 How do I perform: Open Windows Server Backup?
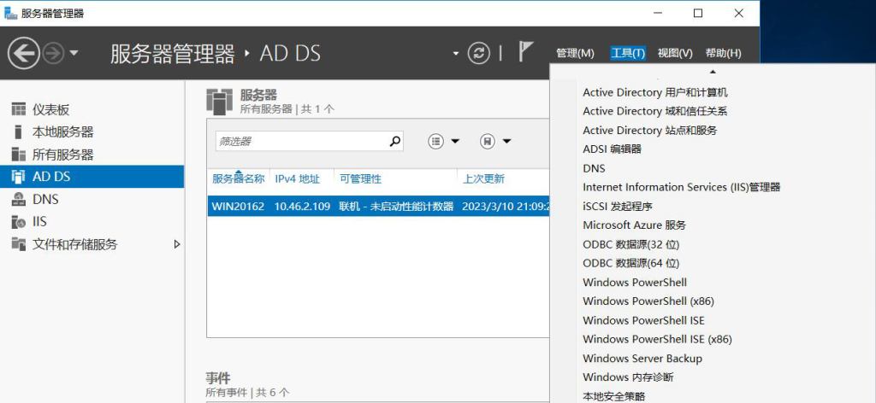pos(642,359)
